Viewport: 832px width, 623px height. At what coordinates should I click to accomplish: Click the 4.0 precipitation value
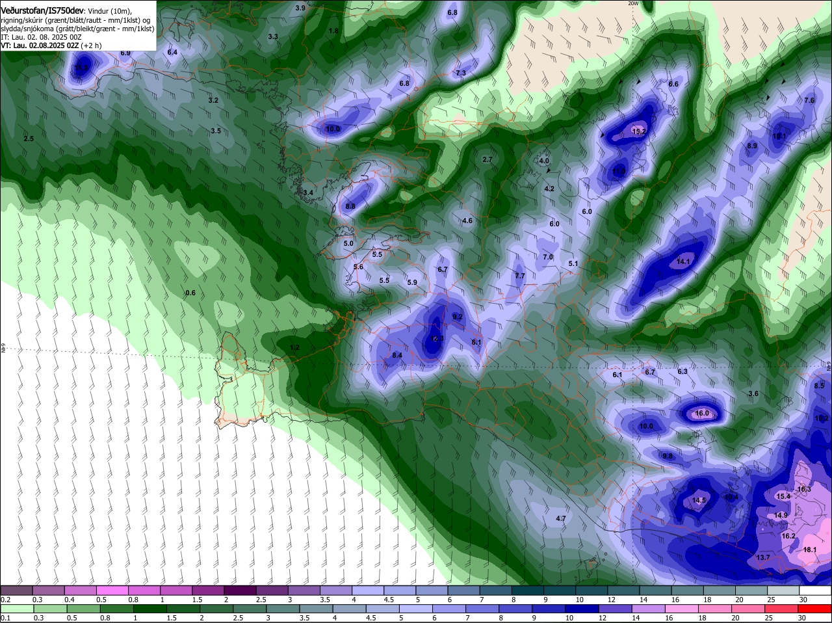pos(544,161)
